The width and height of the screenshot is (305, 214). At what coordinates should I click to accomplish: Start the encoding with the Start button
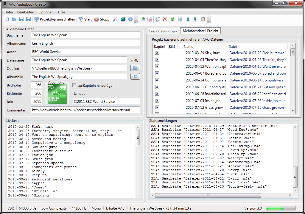click(x=85, y=19)
